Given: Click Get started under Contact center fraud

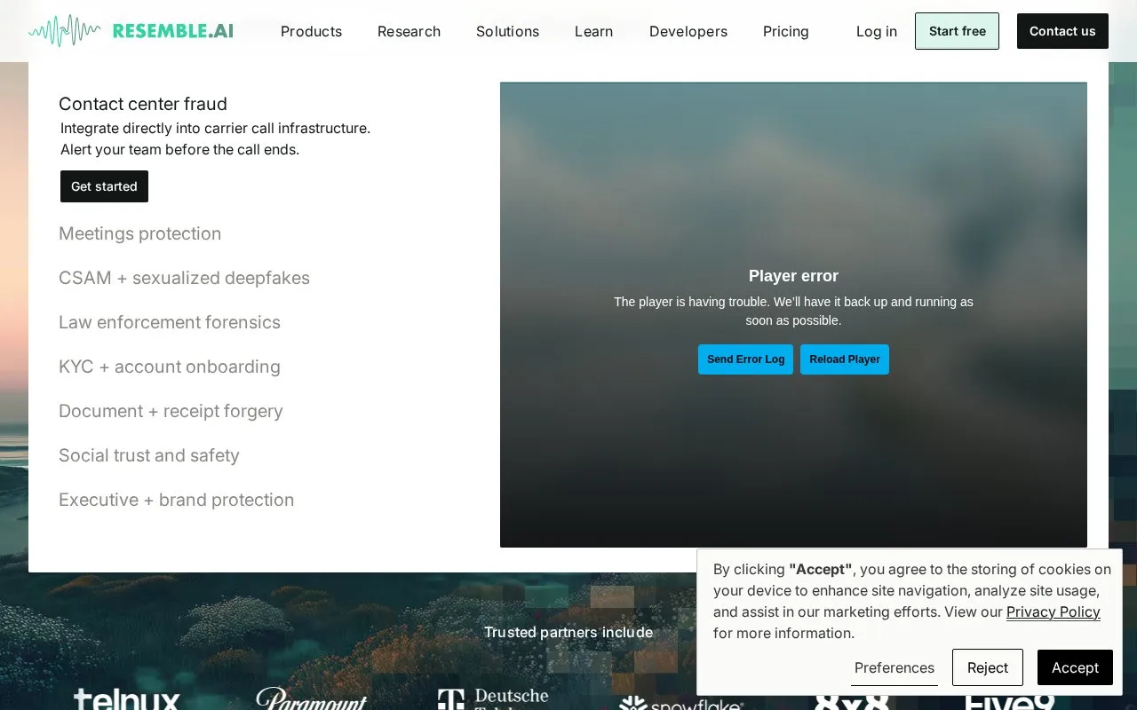Looking at the screenshot, I should pyautogui.click(x=104, y=186).
